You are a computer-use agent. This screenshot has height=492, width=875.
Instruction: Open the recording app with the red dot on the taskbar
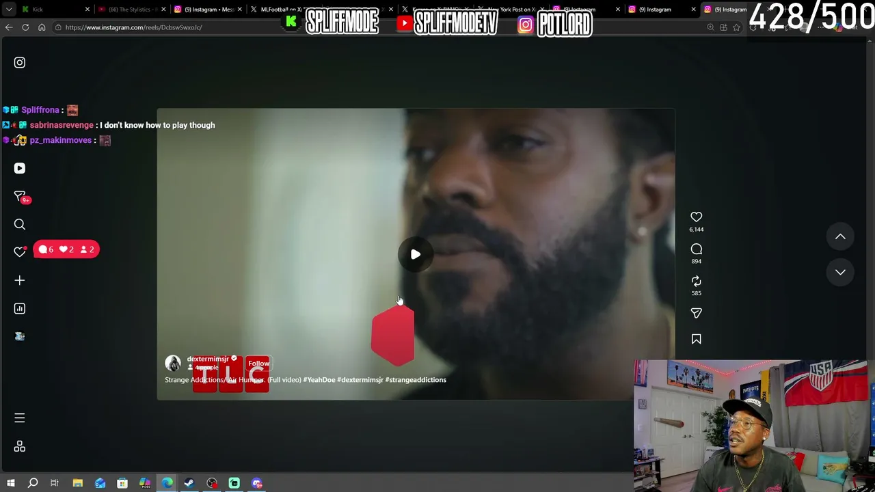point(212,483)
